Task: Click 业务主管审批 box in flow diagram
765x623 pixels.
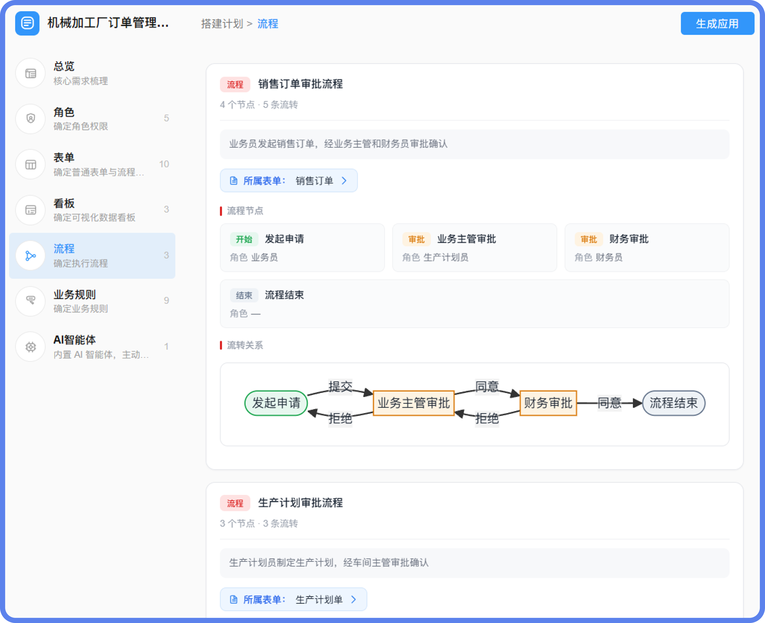Action: click(414, 403)
